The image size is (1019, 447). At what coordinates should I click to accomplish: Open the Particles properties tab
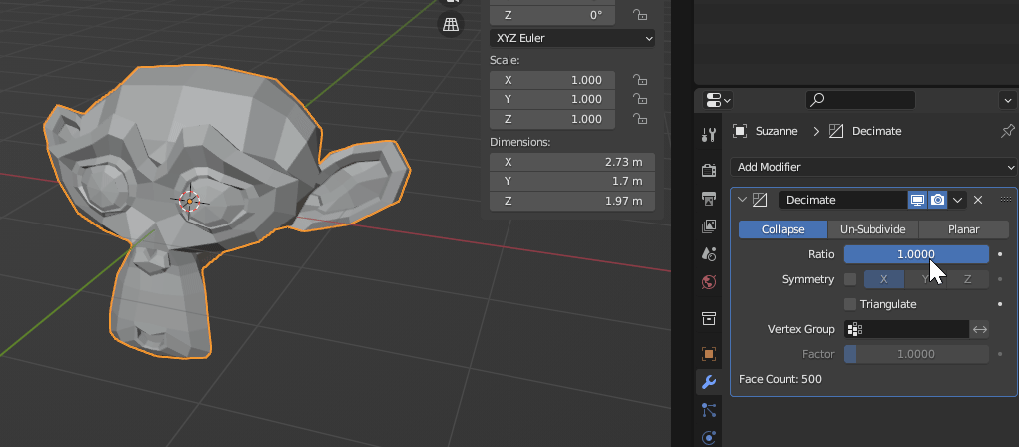(709, 410)
